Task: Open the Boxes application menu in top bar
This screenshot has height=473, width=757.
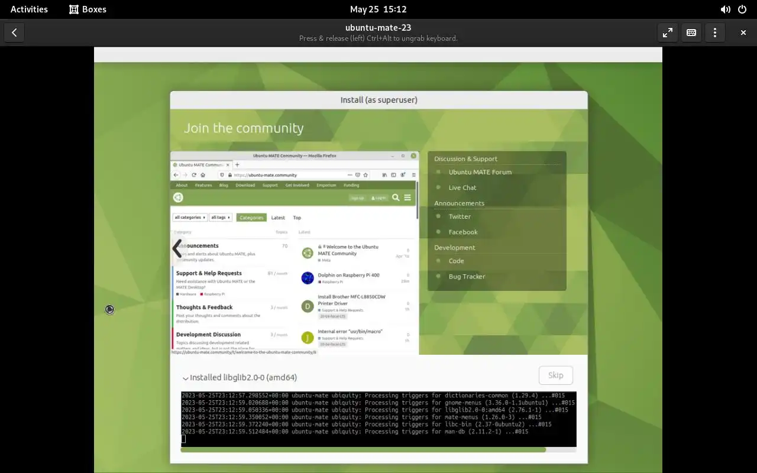Action: (x=88, y=9)
